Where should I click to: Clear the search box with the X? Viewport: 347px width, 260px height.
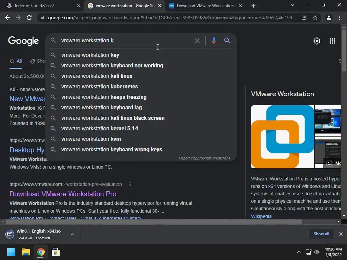(x=197, y=41)
